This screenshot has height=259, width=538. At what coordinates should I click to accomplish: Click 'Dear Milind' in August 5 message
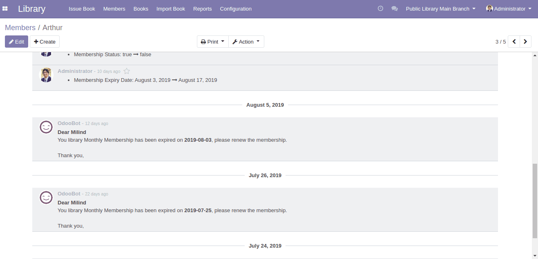(72, 132)
